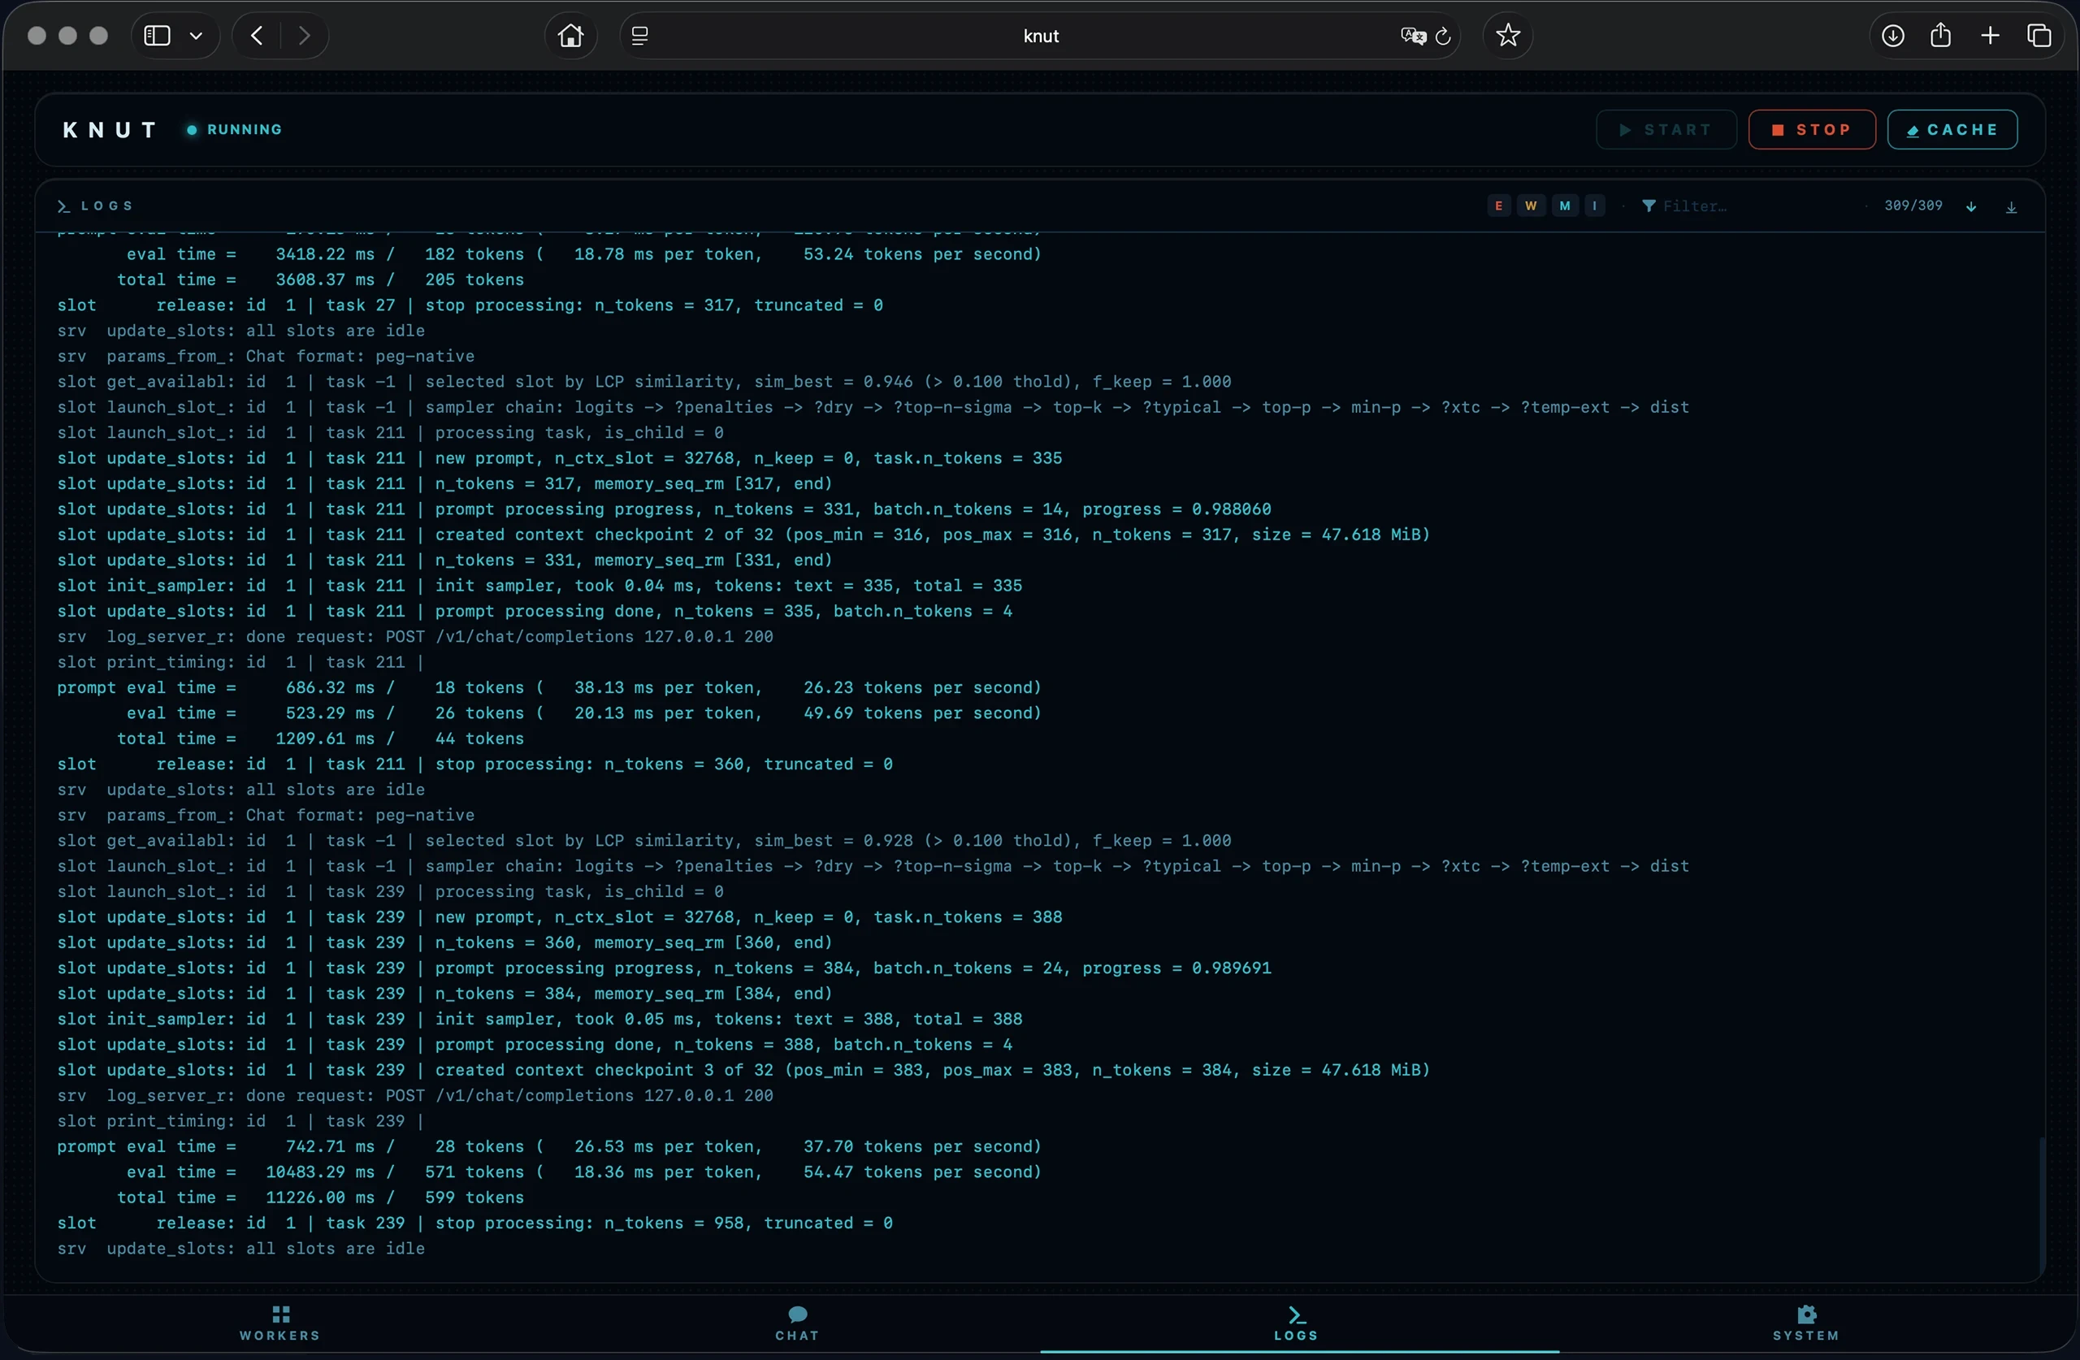Collapse the LOGS section chevron
This screenshot has height=1360, width=2080.
point(61,206)
